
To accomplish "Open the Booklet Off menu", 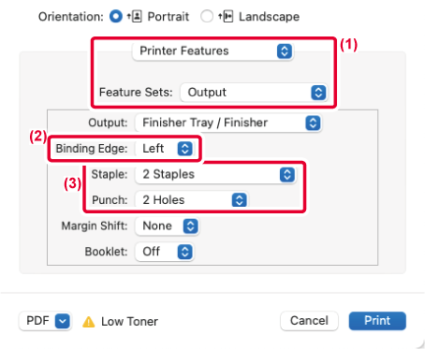I will (165, 252).
